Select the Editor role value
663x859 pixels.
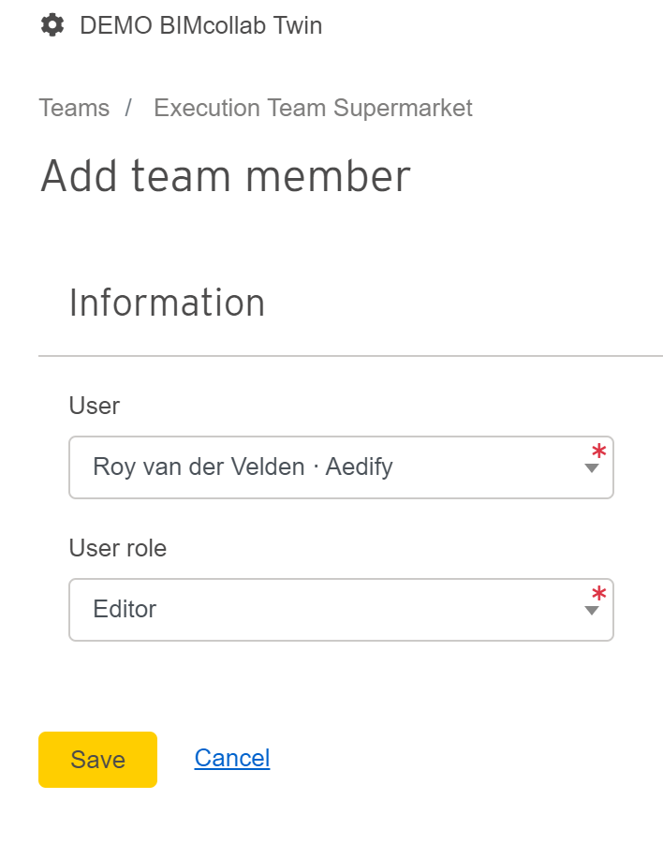coord(125,609)
